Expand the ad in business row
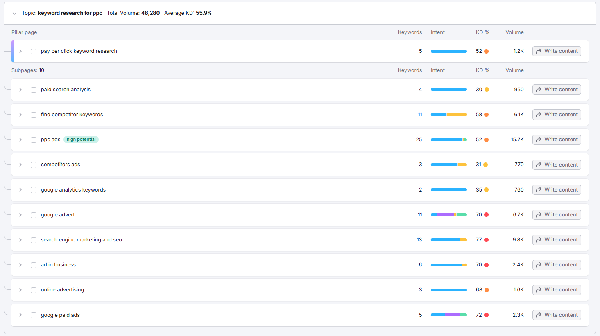Viewport: 600px width, 336px height. click(x=20, y=265)
